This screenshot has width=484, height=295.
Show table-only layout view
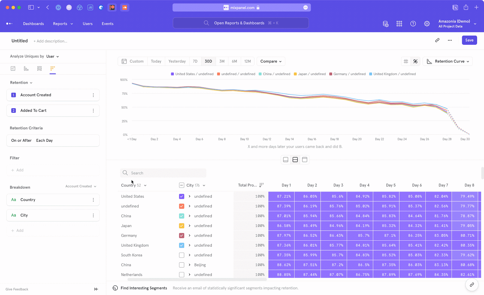(305, 160)
